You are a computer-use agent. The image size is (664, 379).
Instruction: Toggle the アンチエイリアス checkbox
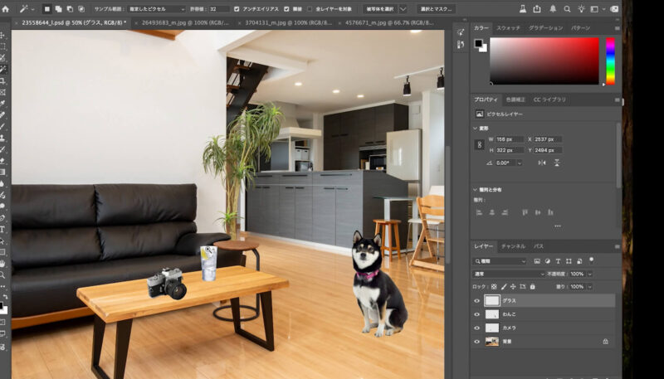point(237,8)
